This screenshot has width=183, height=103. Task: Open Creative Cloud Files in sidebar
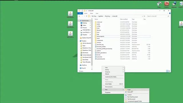point(85,38)
